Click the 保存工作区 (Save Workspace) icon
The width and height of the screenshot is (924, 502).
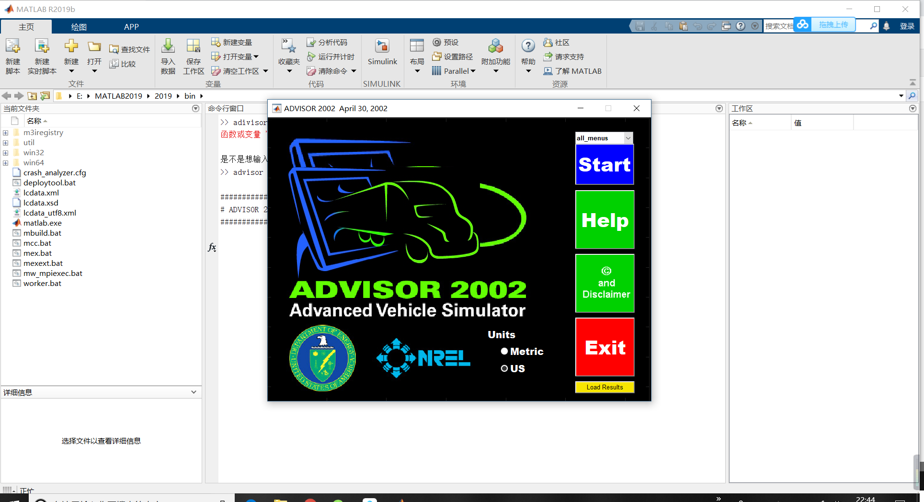point(193,54)
